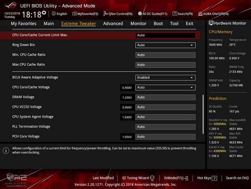Click the 0.968V core voltage readout

(127, 88)
